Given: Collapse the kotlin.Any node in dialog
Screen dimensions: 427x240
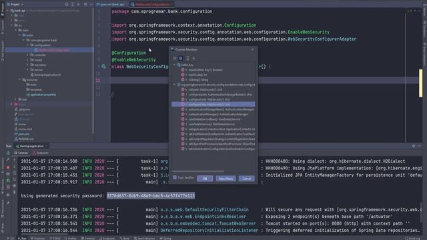Looking at the screenshot, I should pyautogui.click(x=174, y=65).
